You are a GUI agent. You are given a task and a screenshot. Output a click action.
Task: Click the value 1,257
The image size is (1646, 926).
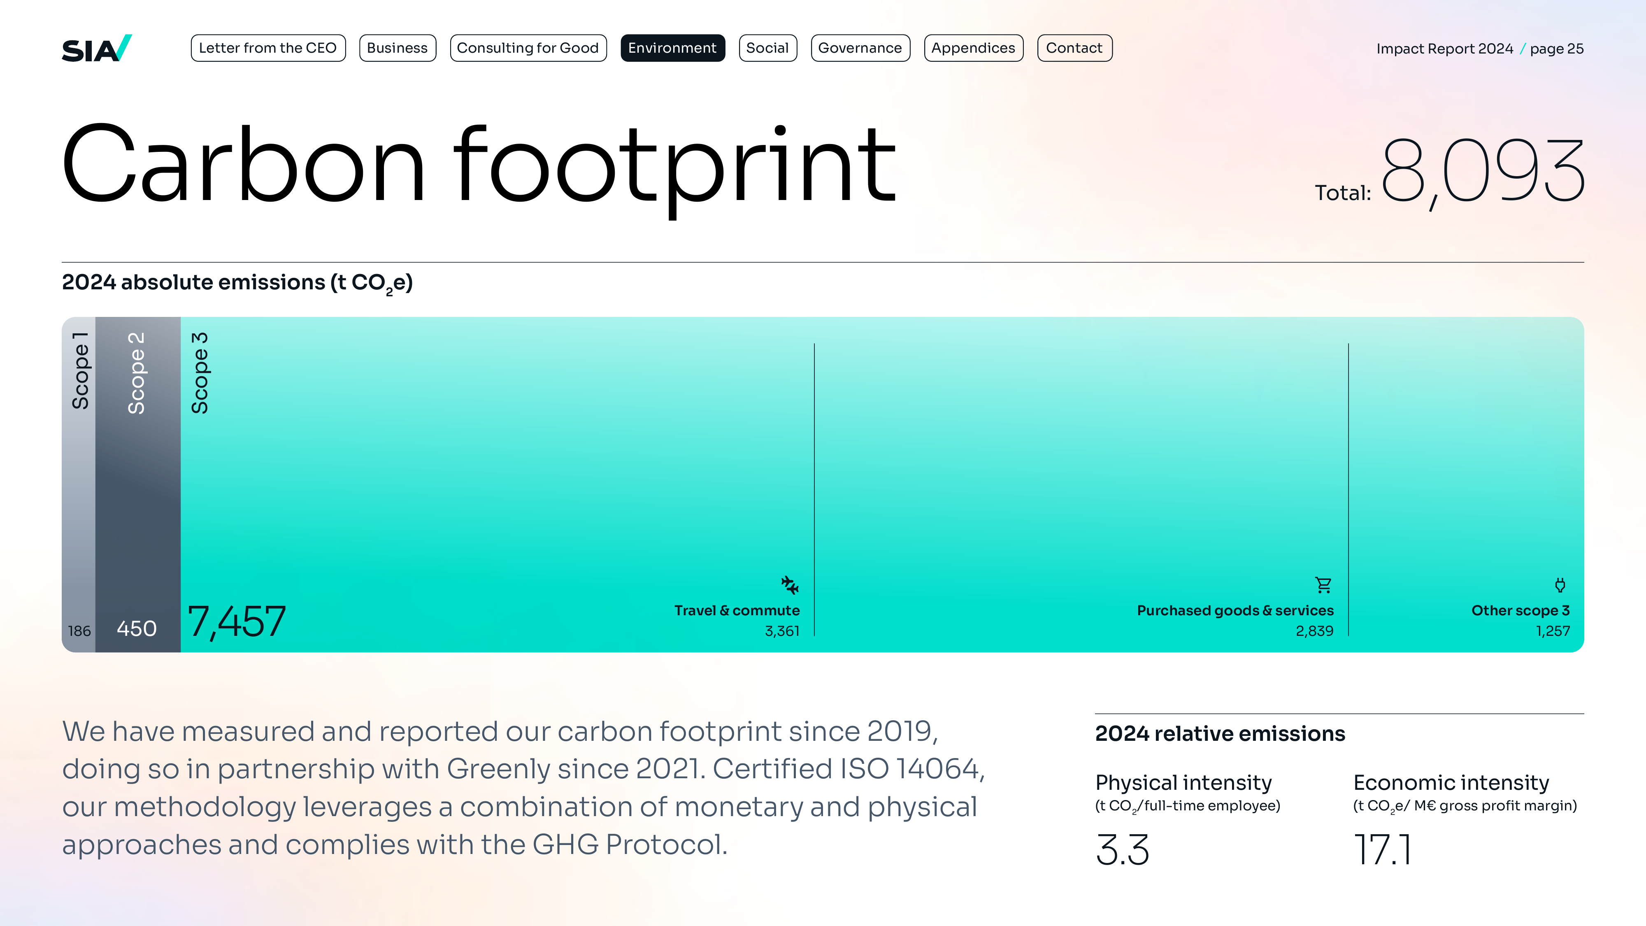coord(1553,631)
